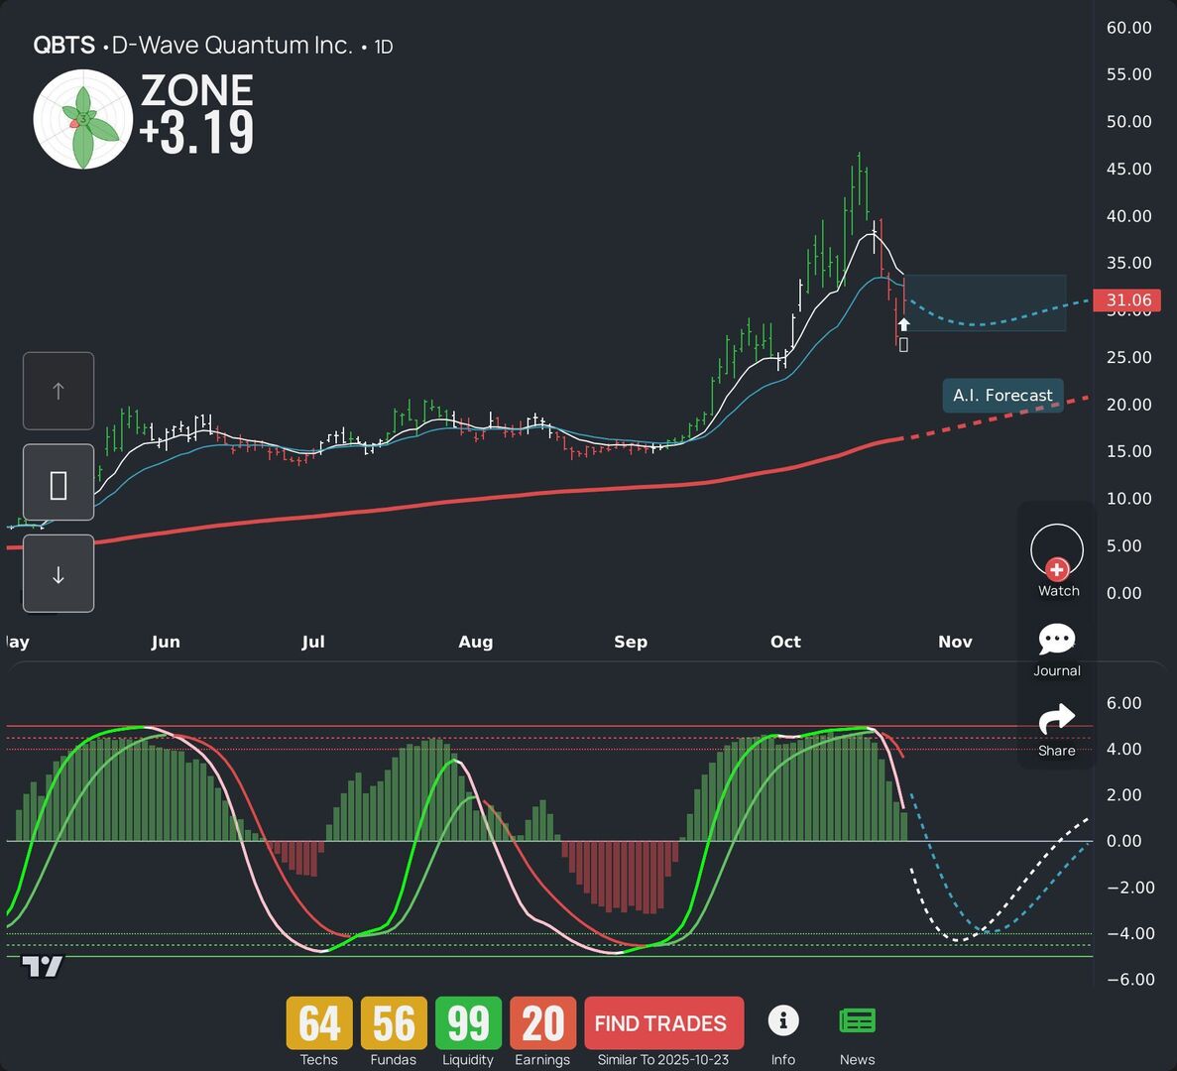Click the Jul label on the time axis
The width and height of the screenshot is (1177, 1071).
coord(313,642)
